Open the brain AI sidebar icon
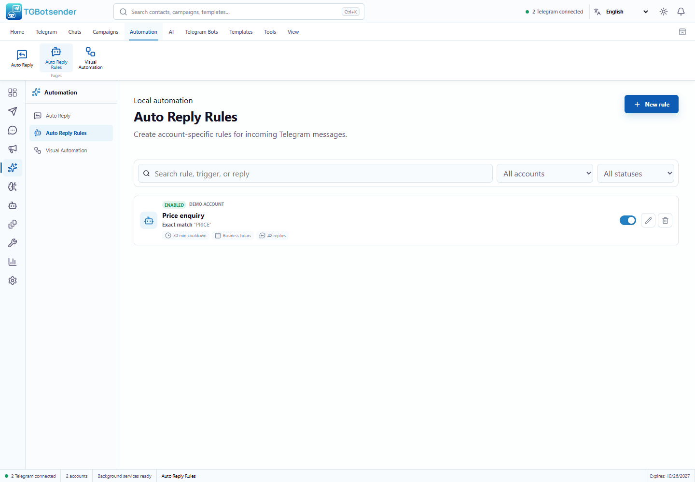The image size is (695, 482). [13, 187]
